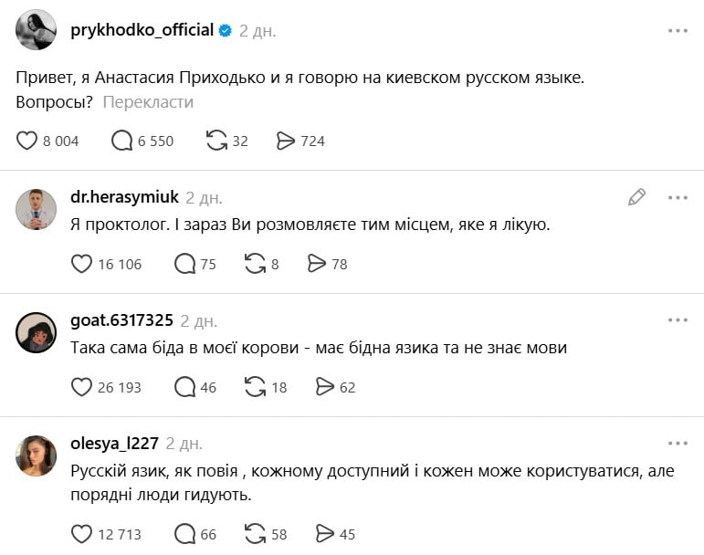Like olesya_l227's comment
Image resolution: width=704 pixels, height=555 pixels.
pos(81,534)
